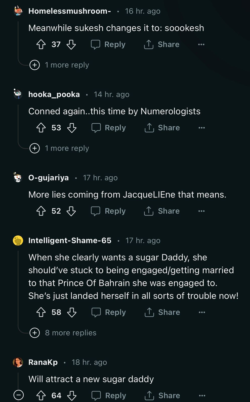This screenshot has height=402, width=250.
Task: Downvote the hooka_pooka Numerologists comment
Action: pyautogui.click(x=72, y=128)
